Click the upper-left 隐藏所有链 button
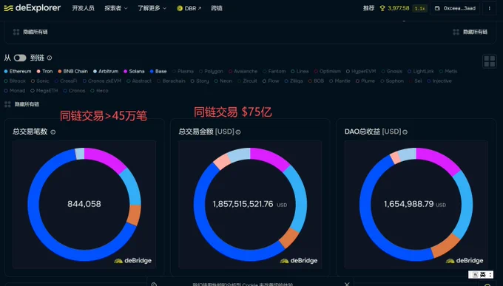 (x=30, y=32)
